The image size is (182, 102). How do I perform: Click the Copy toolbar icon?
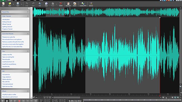point(46,4)
